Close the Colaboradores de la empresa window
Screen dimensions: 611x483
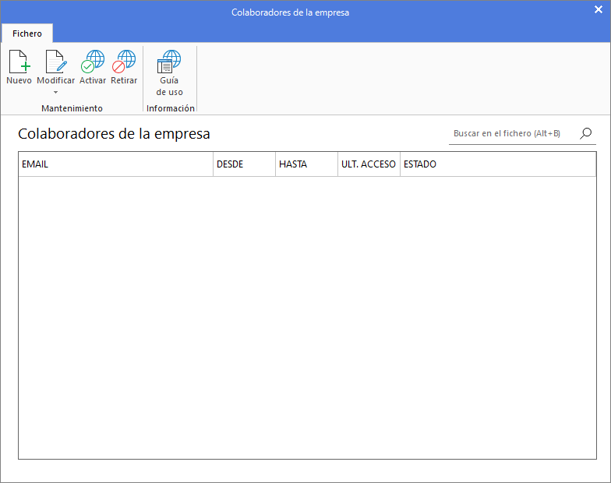(599, 9)
